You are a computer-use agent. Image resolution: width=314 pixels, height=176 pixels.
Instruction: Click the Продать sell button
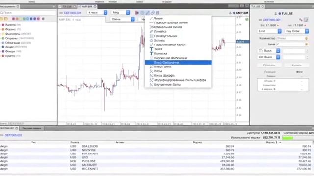pos(269,65)
